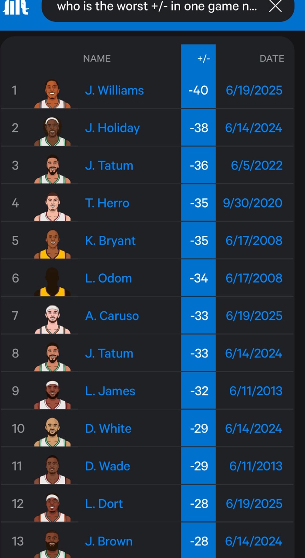
Task: Open the 9/30/2020 game date link
Action: [253, 203]
